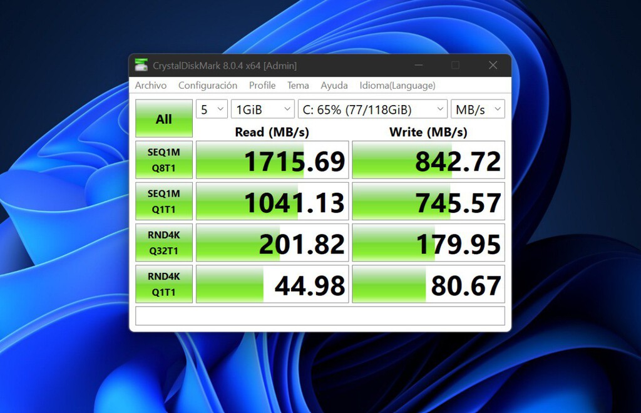Click the CrystalDiskMark app icon in title bar

click(x=141, y=65)
